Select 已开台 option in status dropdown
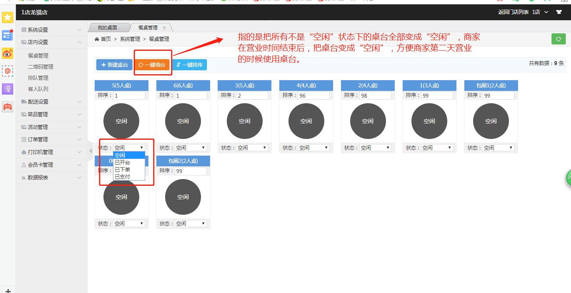The image size is (571, 293). point(122,162)
